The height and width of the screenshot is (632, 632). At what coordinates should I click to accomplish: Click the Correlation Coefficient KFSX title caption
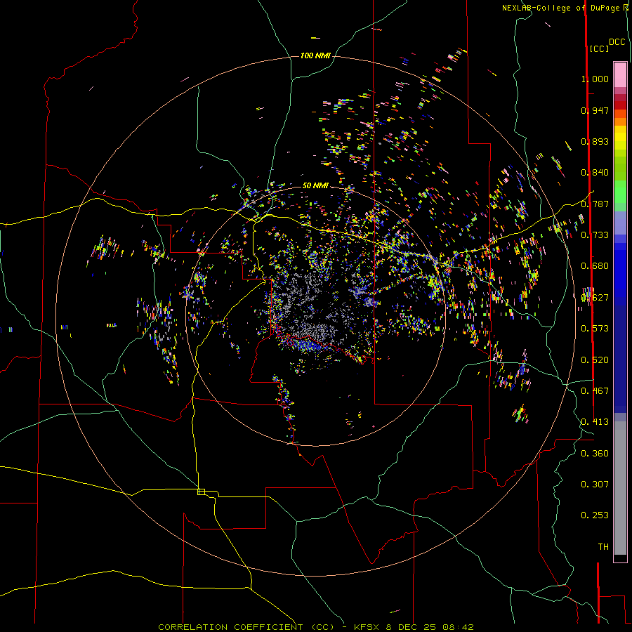click(315, 627)
